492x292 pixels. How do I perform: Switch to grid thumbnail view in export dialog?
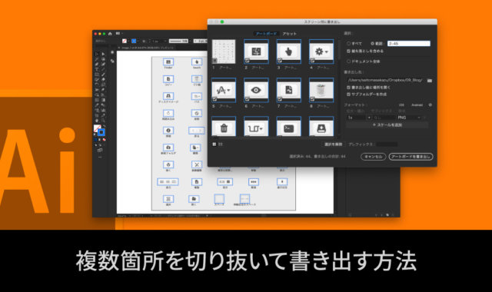point(214,144)
